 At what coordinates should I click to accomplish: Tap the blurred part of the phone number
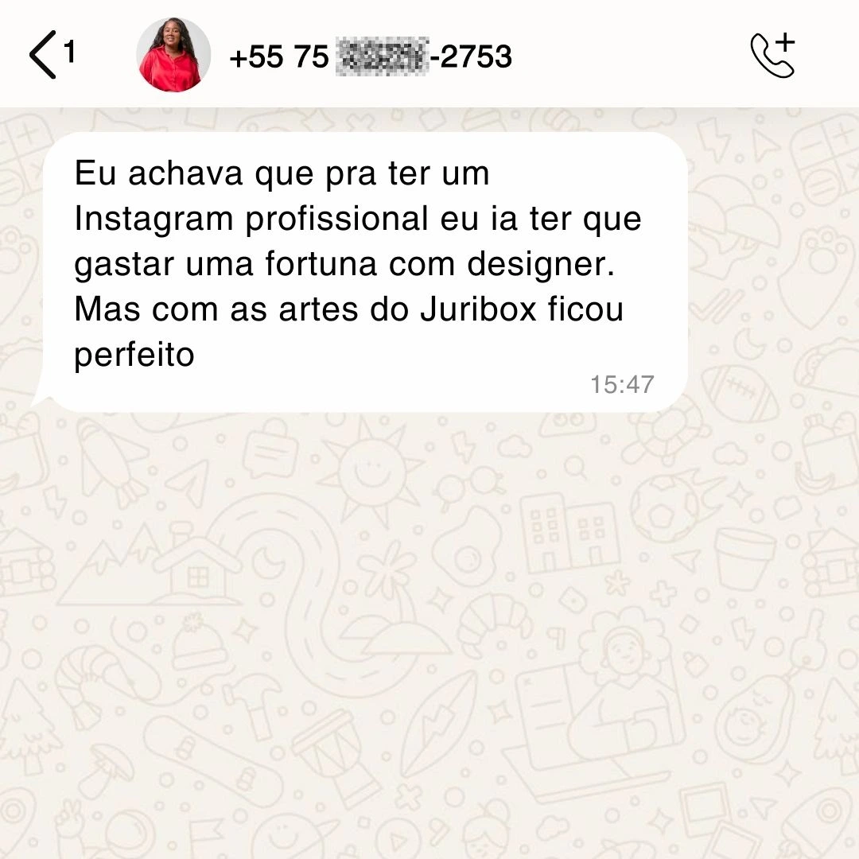(x=382, y=56)
